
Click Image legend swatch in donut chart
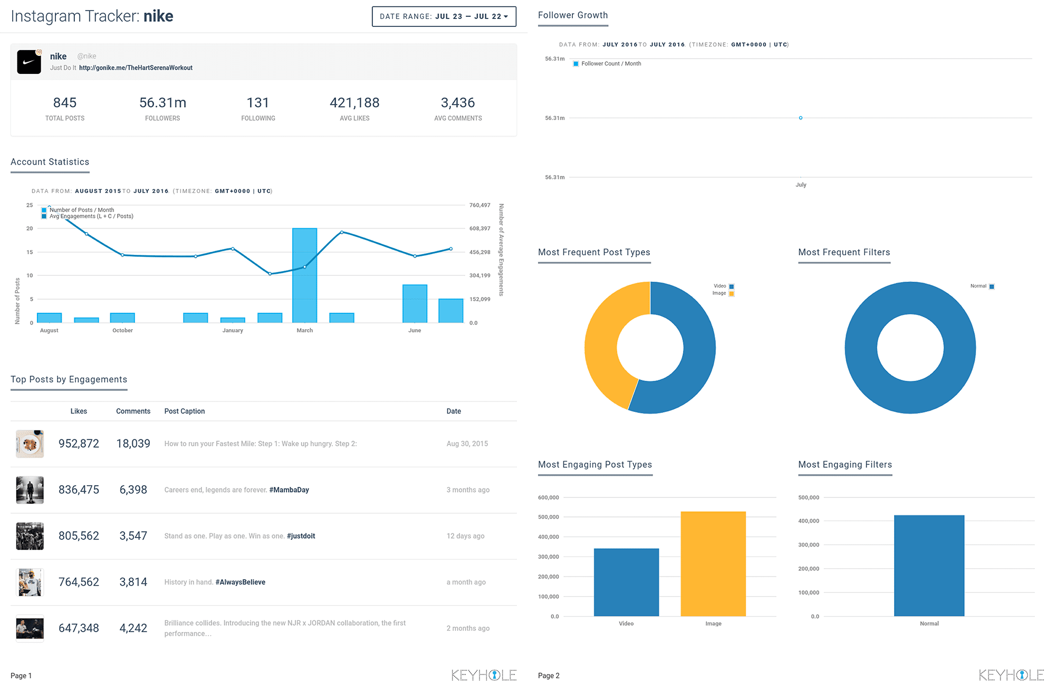coord(732,293)
